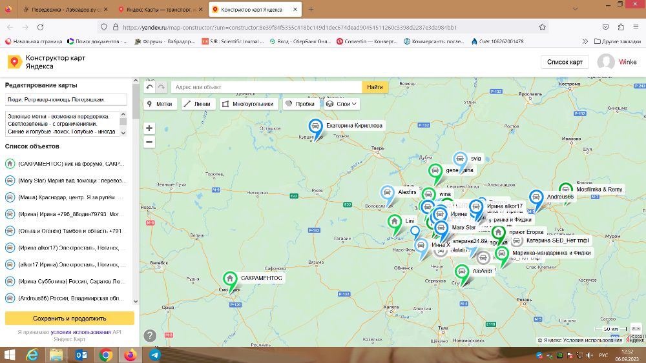Click the САКРАМЕНТОС house marker on the map
This screenshot has width=646, height=363.
point(229,279)
